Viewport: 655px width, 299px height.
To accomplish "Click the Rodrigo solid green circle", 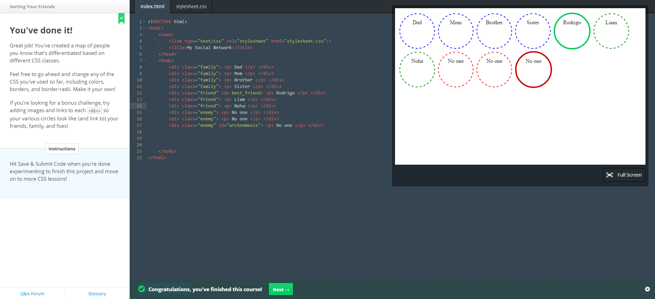I will [x=572, y=31].
